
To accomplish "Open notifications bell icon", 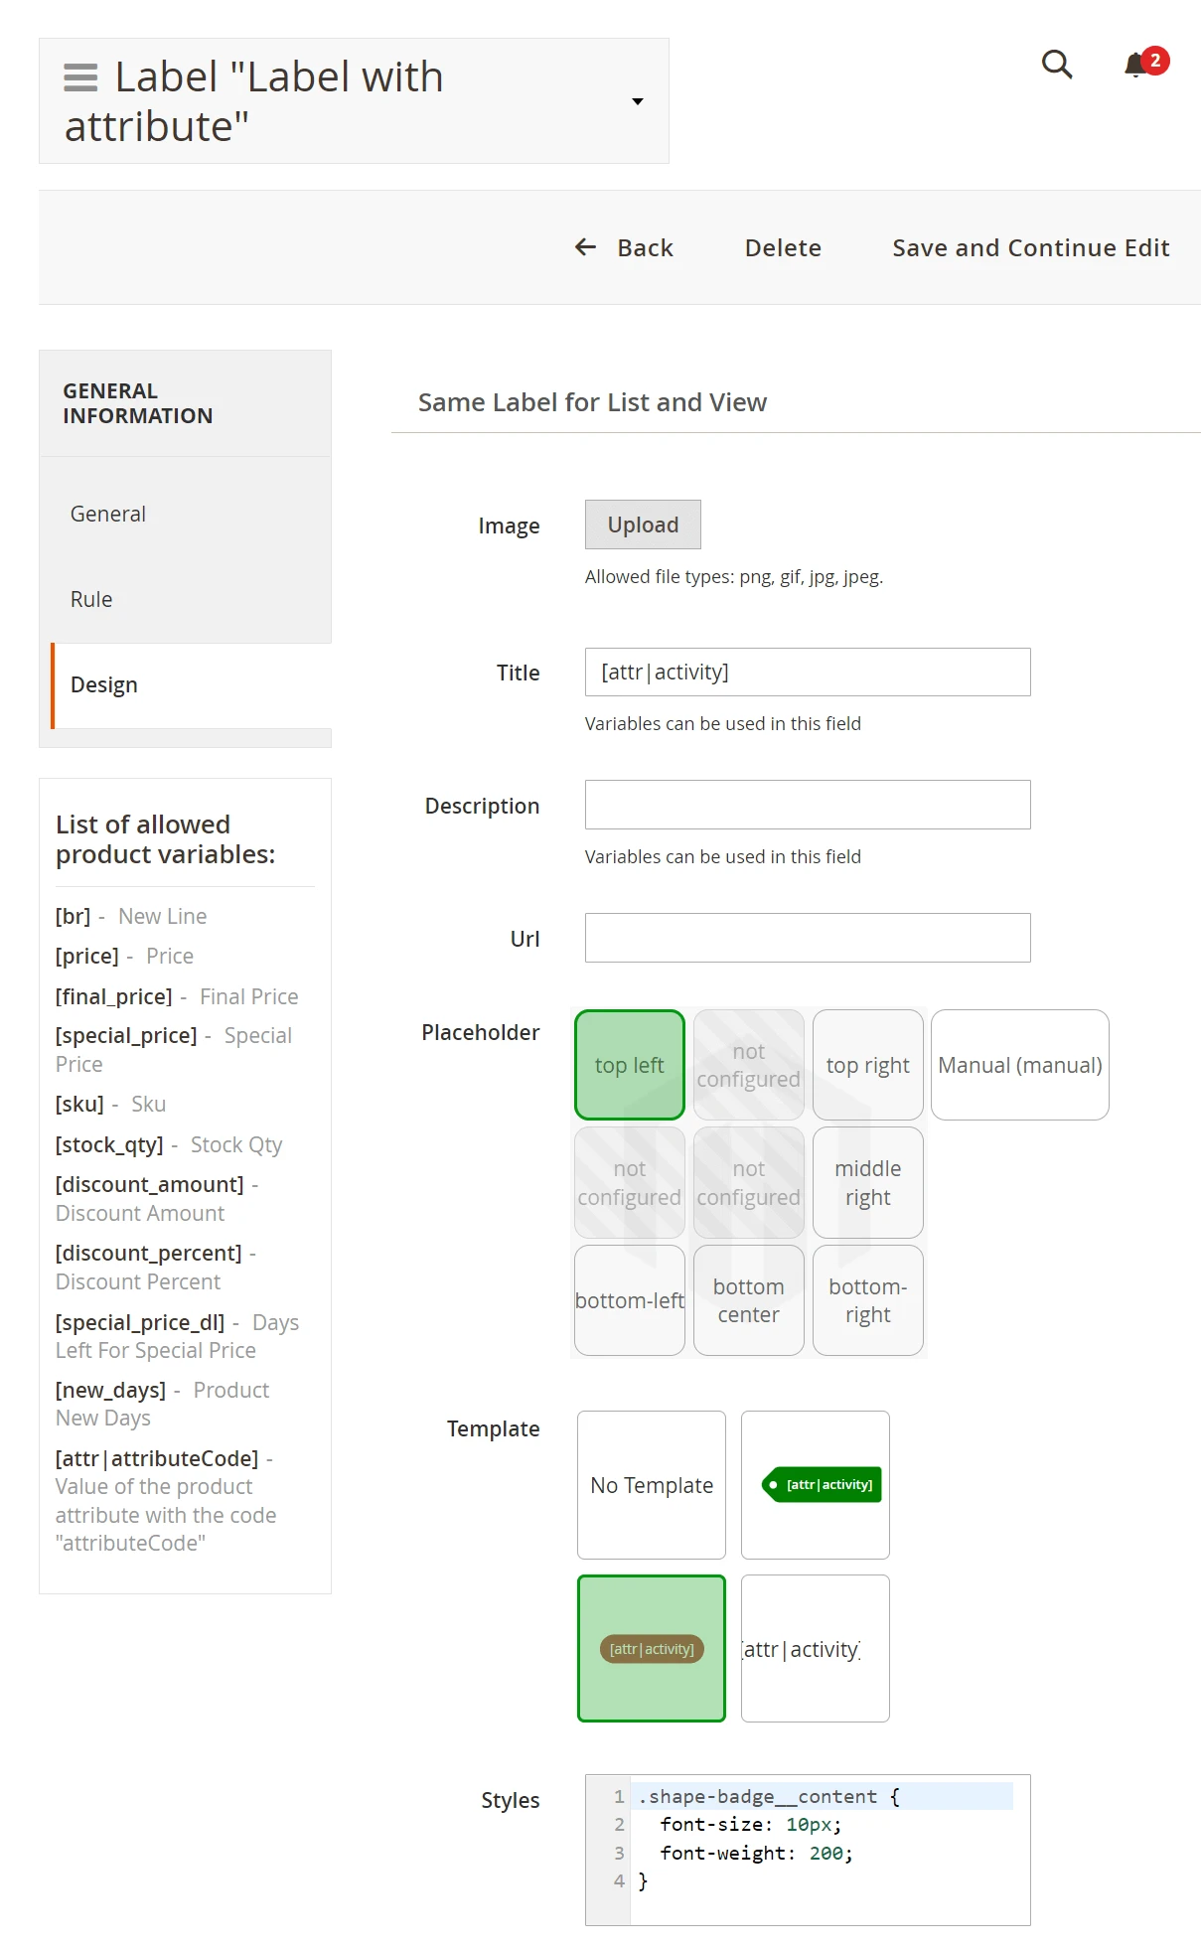I will [1136, 66].
